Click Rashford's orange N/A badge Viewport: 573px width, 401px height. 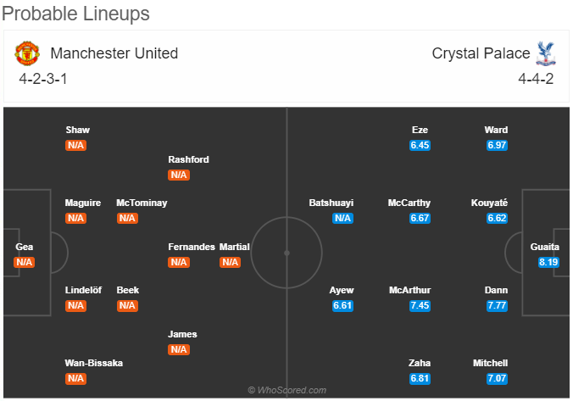pyautogui.click(x=179, y=175)
